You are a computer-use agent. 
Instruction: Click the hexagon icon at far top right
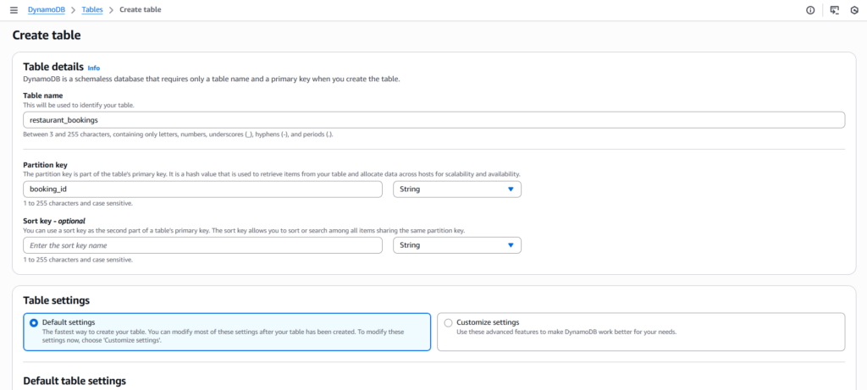click(854, 10)
